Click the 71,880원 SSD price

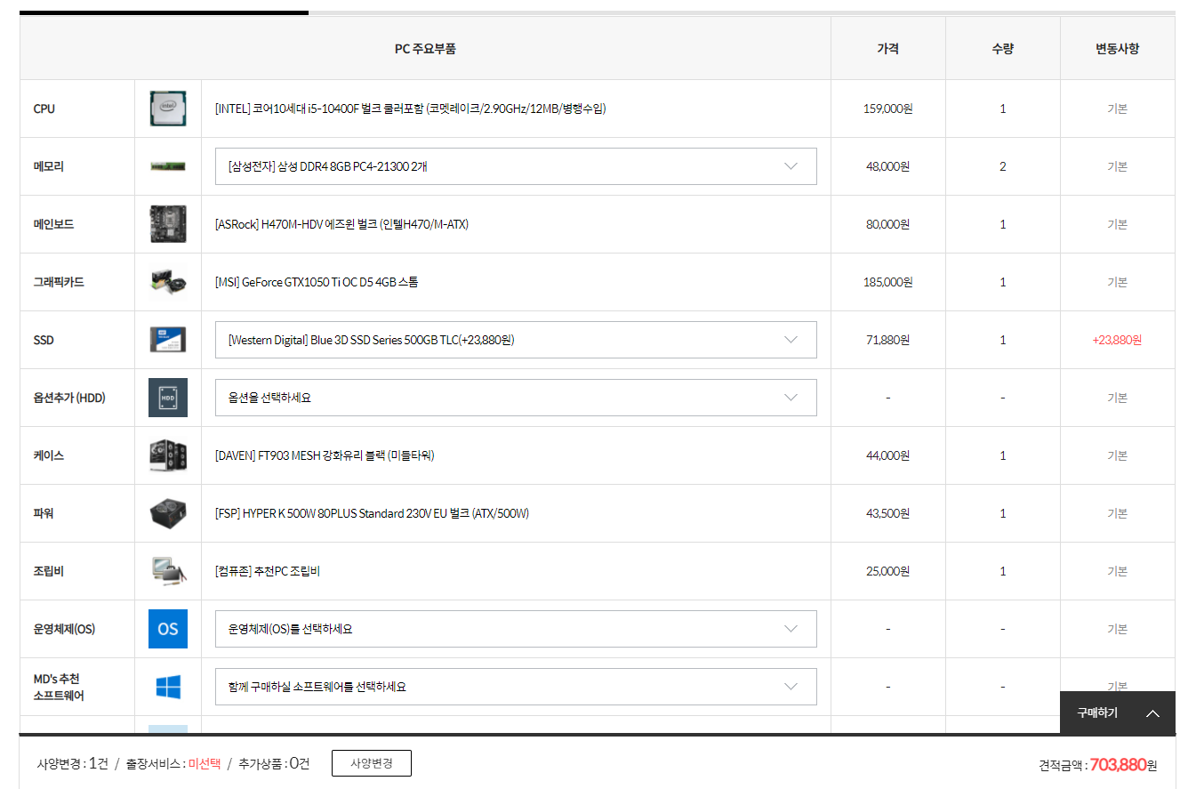887,340
